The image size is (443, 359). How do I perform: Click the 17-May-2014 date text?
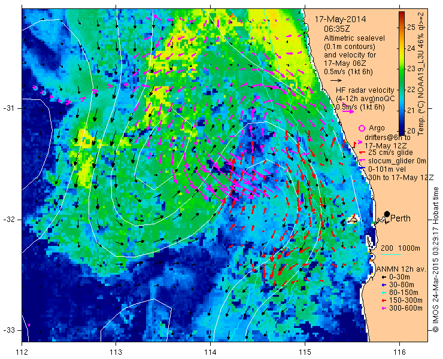pyautogui.click(x=341, y=19)
